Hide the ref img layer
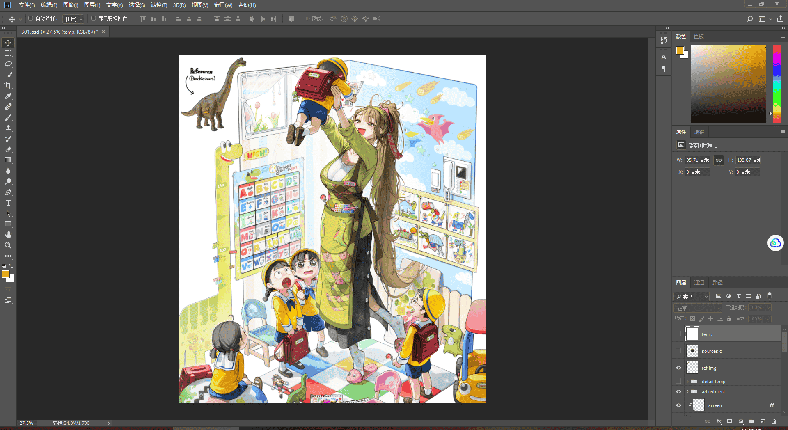Screen dimensions: 788x430 (678, 368)
